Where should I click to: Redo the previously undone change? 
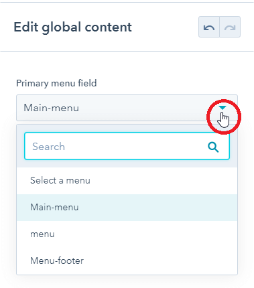pyautogui.click(x=230, y=27)
